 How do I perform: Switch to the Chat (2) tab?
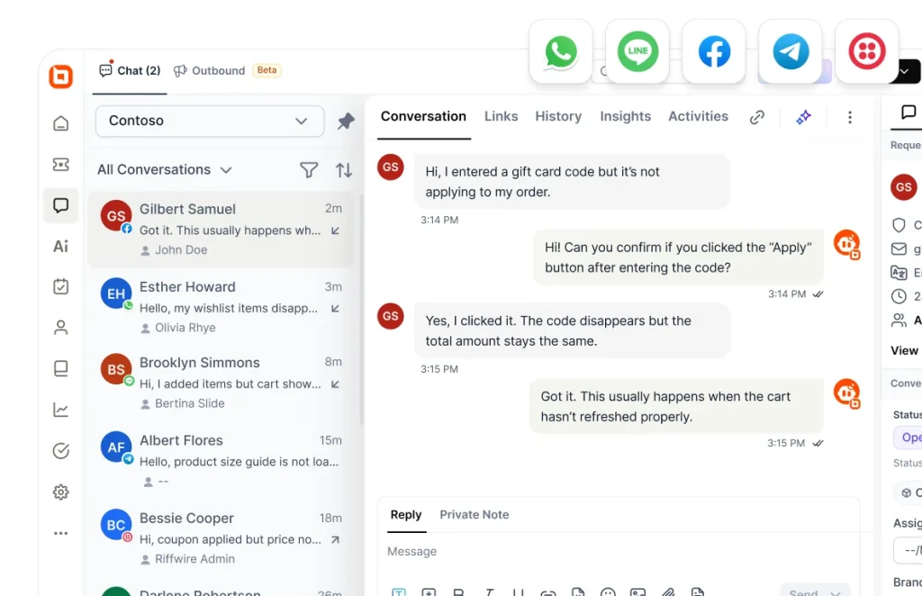[130, 70]
